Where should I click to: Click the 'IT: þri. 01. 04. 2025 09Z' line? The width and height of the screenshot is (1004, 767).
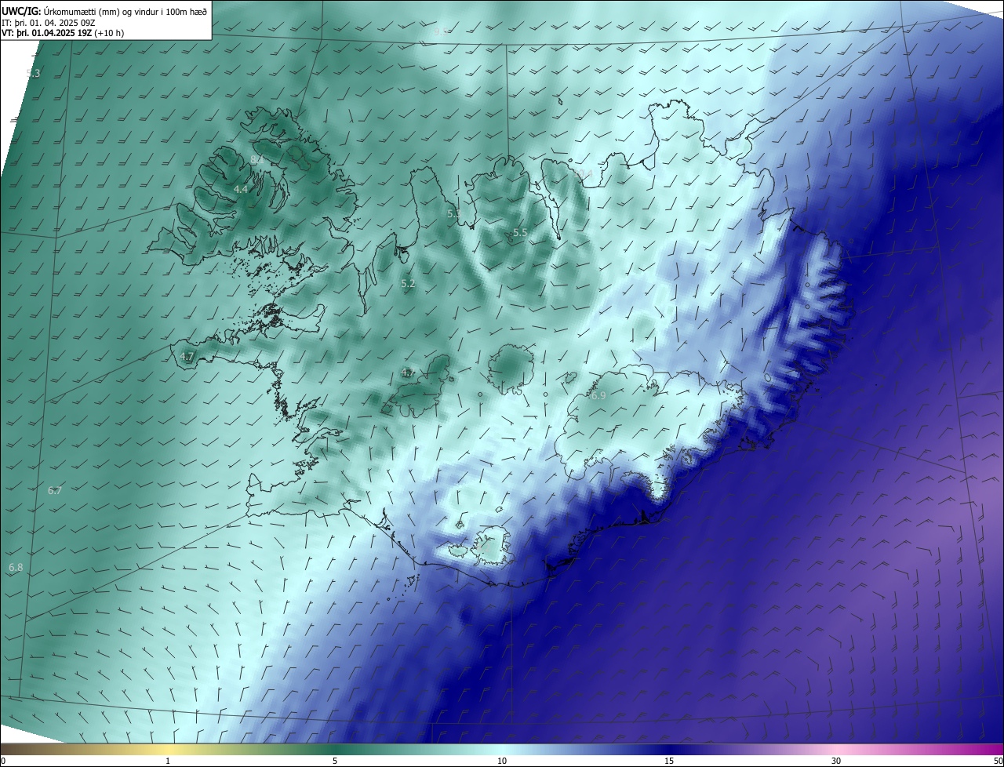49,22
